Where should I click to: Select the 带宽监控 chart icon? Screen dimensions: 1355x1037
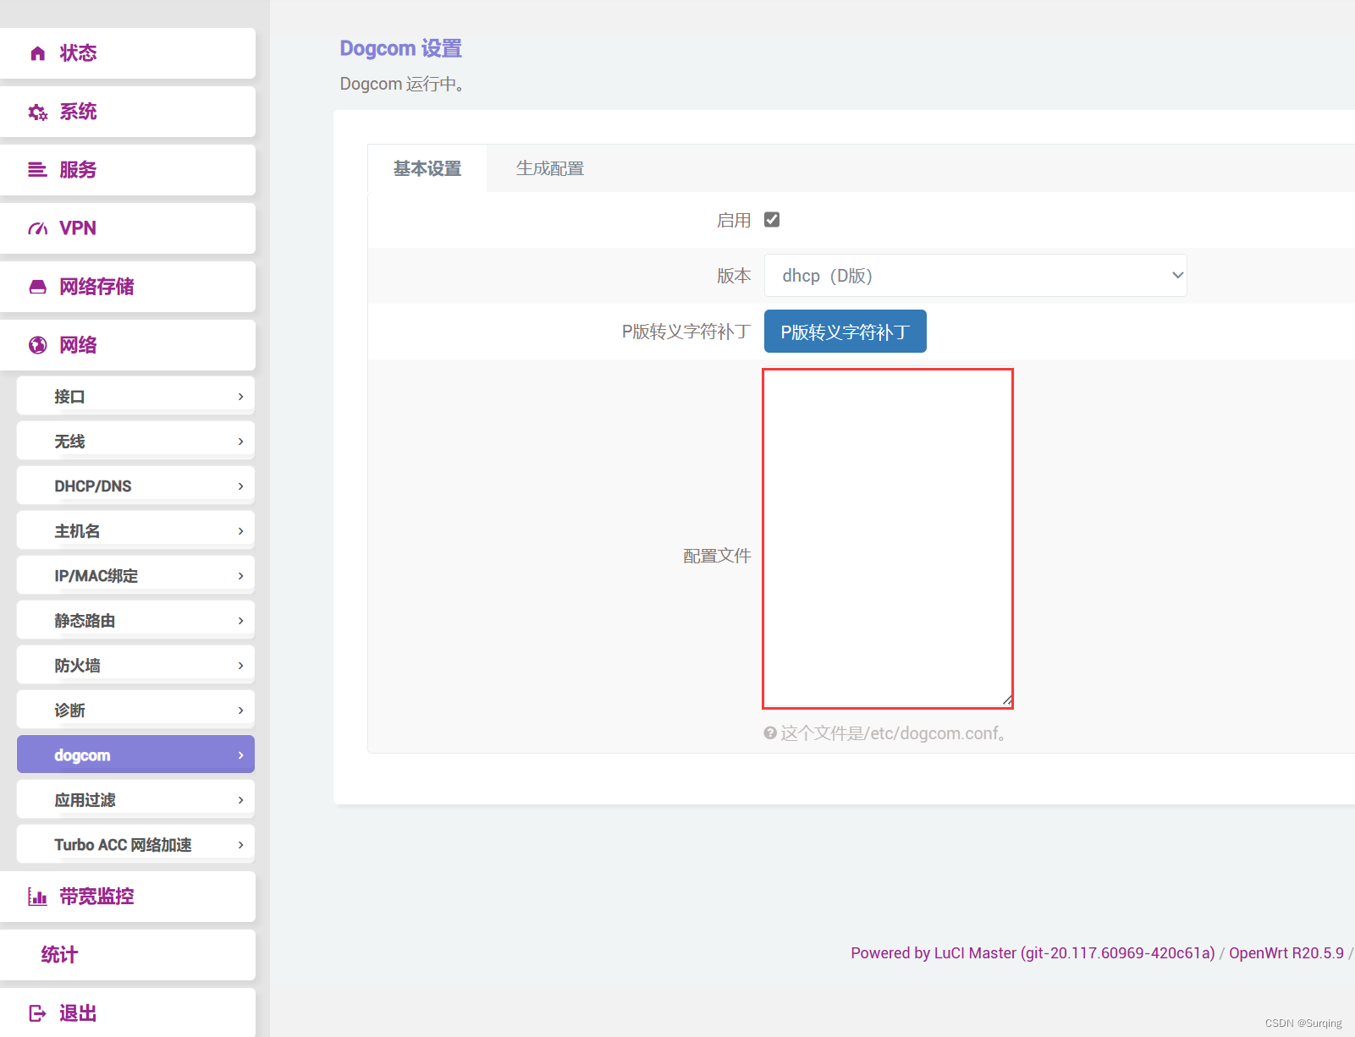(x=37, y=896)
